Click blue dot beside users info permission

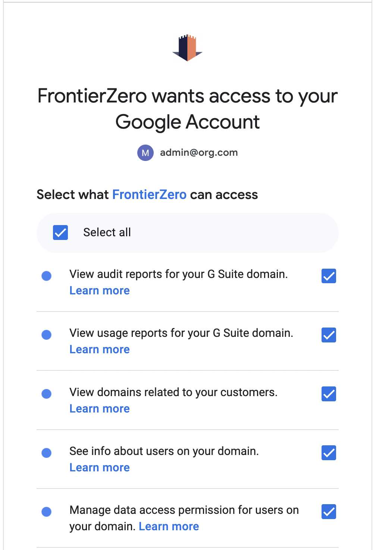point(47,453)
